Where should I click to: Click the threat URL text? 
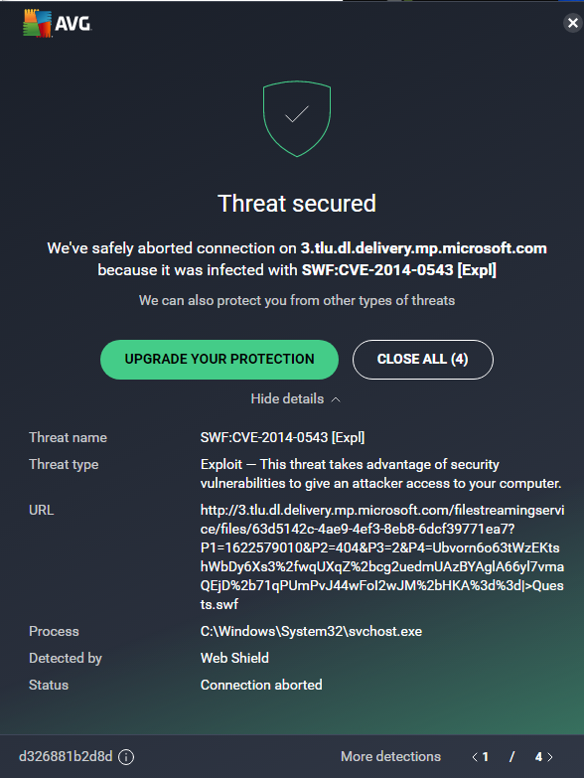(x=381, y=557)
